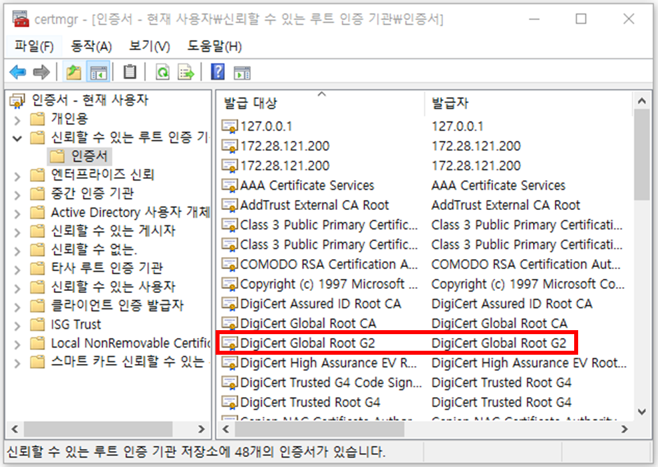The width and height of the screenshot is (658, 467).
Task: Toggle the Action Pane icon in toolbar
Action: pos(242,72)
